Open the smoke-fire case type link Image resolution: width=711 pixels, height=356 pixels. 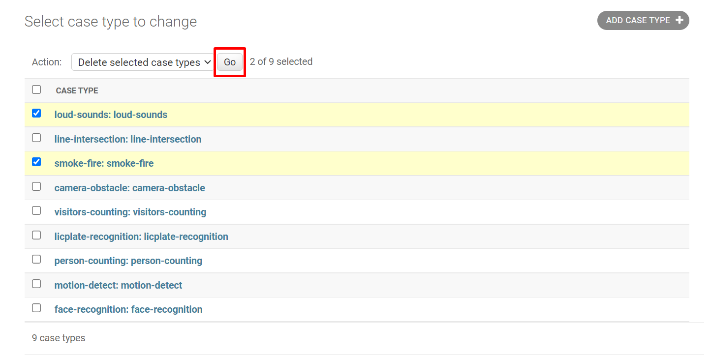104,164
